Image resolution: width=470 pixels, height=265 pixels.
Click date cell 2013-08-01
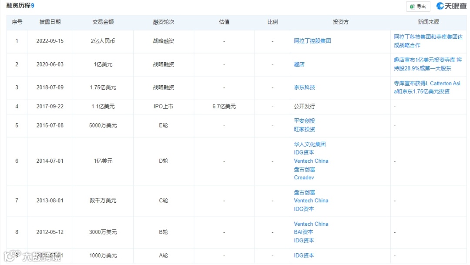(50, 201)
